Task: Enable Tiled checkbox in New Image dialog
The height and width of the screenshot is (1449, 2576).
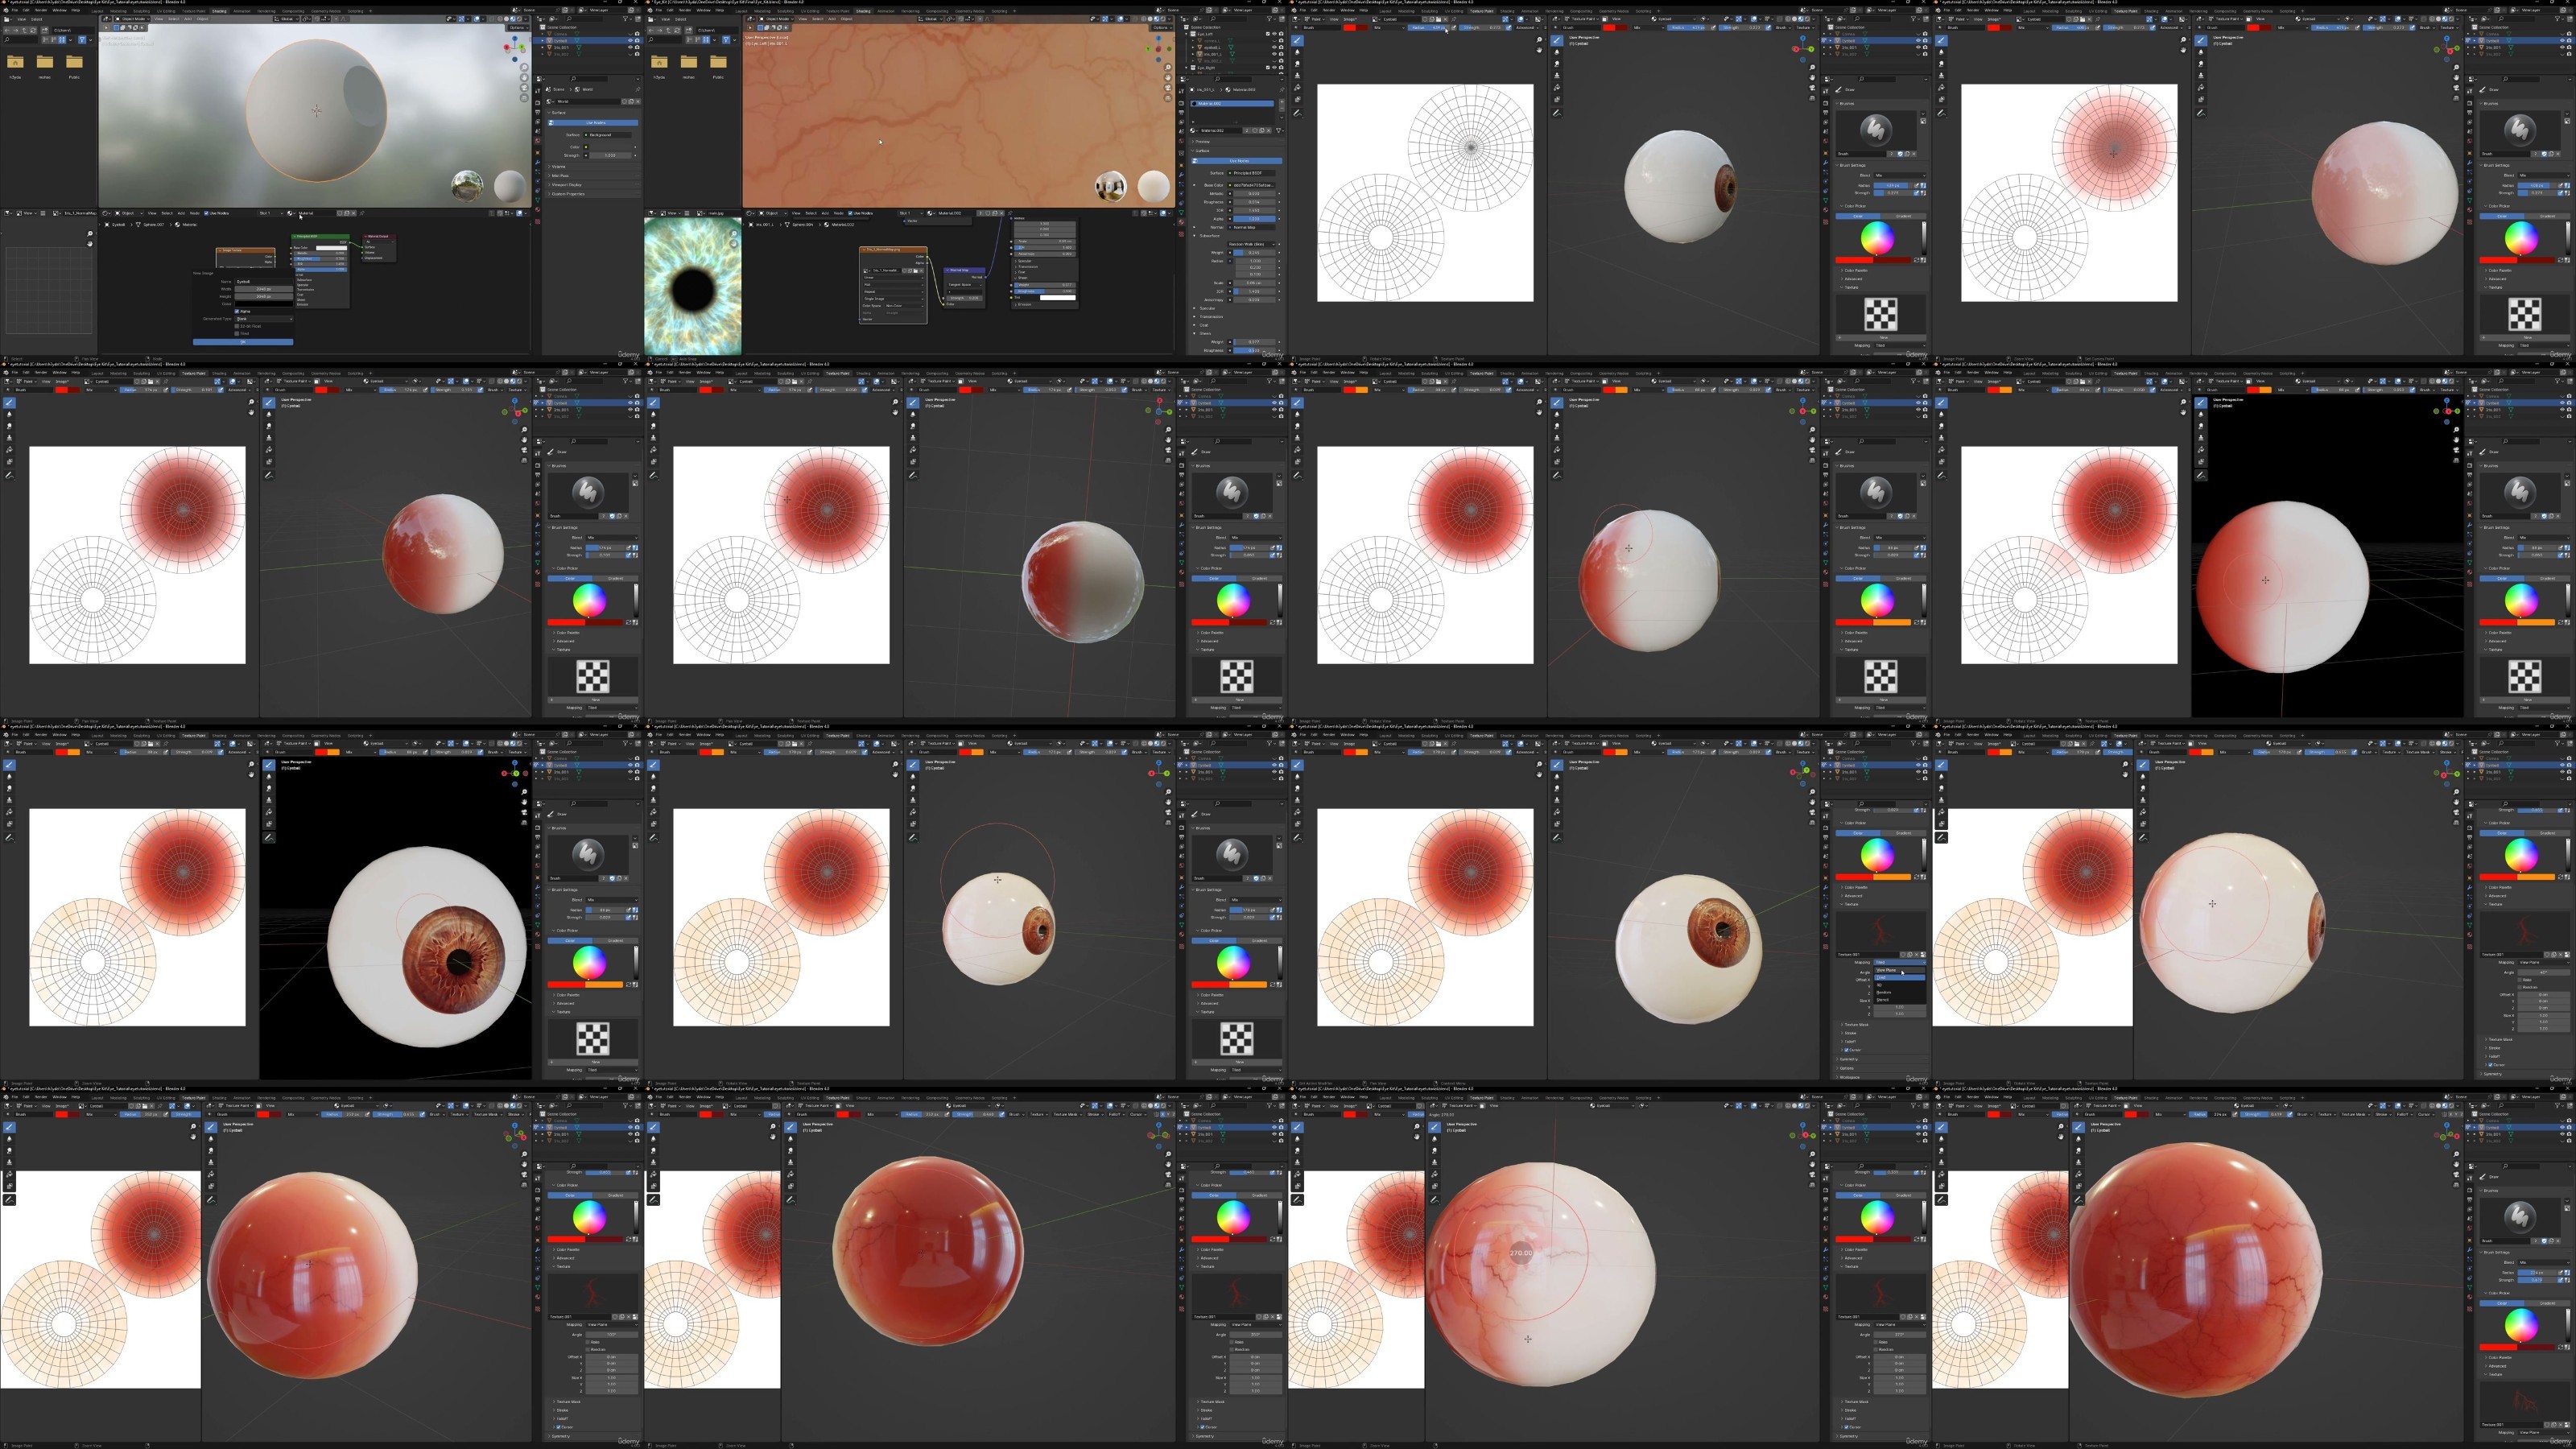Action: point(237,334)
